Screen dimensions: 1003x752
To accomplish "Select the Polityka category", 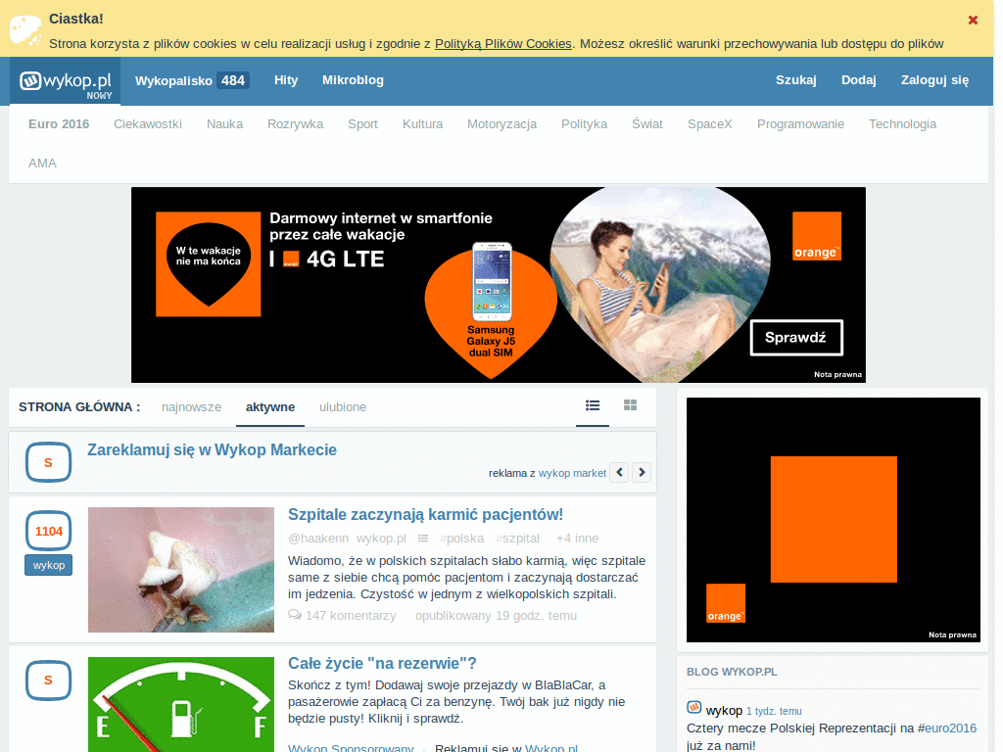I will pos(584,124).
